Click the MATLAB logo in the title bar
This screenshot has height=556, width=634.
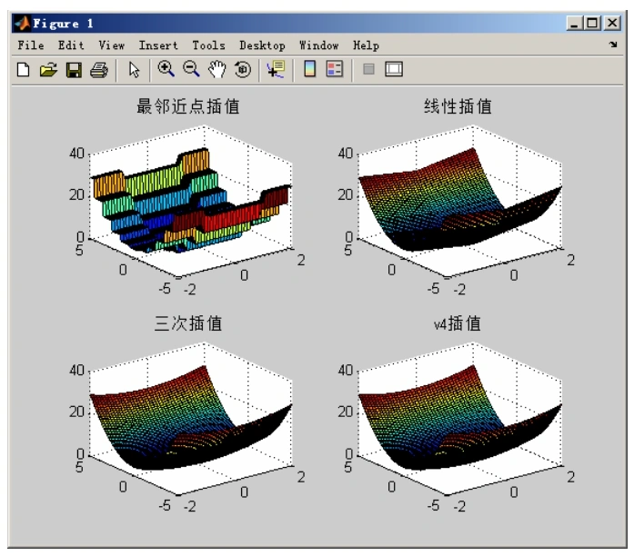(22, 24)
